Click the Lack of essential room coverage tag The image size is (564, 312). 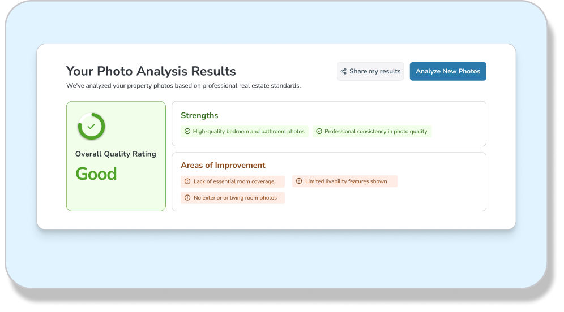[x=233, y=181]
